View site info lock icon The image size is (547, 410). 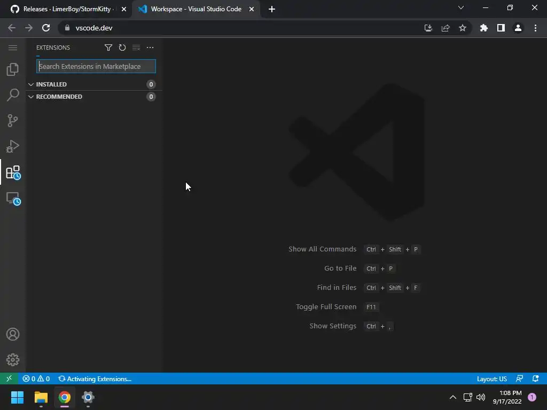[67, 28]
